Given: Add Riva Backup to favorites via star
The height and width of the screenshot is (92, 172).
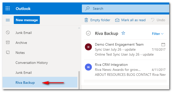Looking at the screenshot, I should 123,33.
